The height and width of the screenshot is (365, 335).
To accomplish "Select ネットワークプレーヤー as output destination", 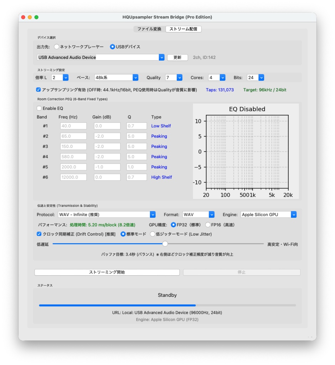I will click(56, 46).
